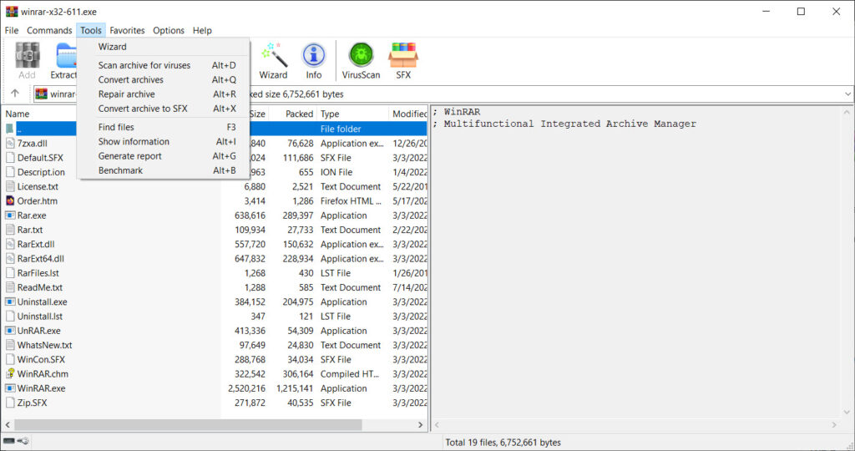Select Scan archive for viruses

163,65
